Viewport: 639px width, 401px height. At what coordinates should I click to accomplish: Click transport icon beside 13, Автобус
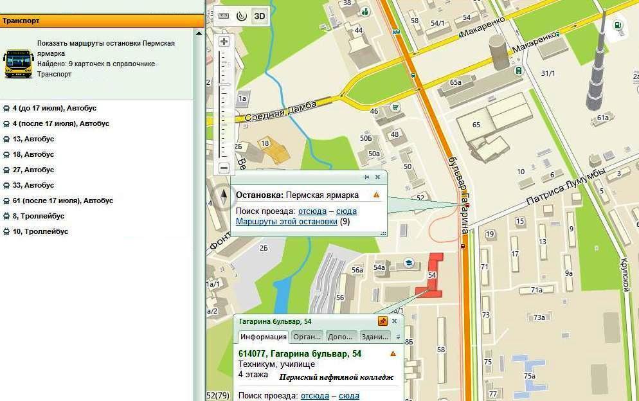click(x=6, y=139)
